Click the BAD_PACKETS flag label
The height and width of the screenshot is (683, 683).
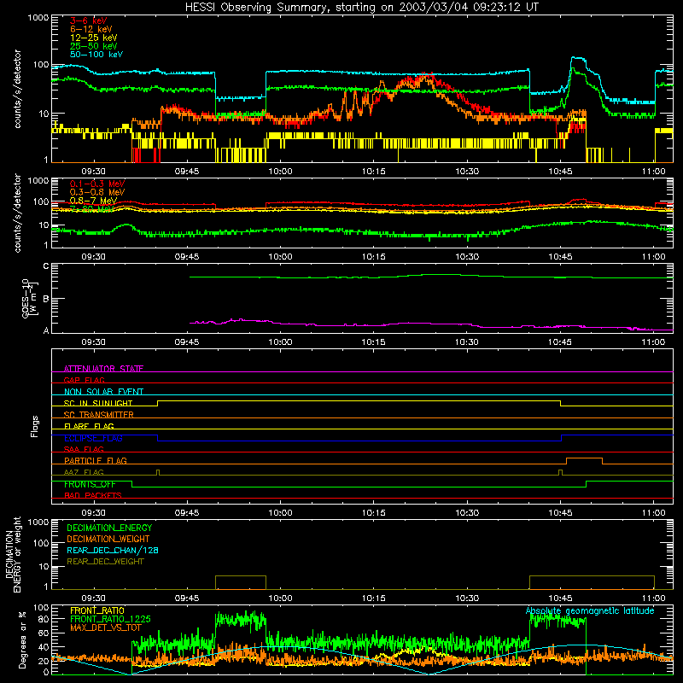93,495
